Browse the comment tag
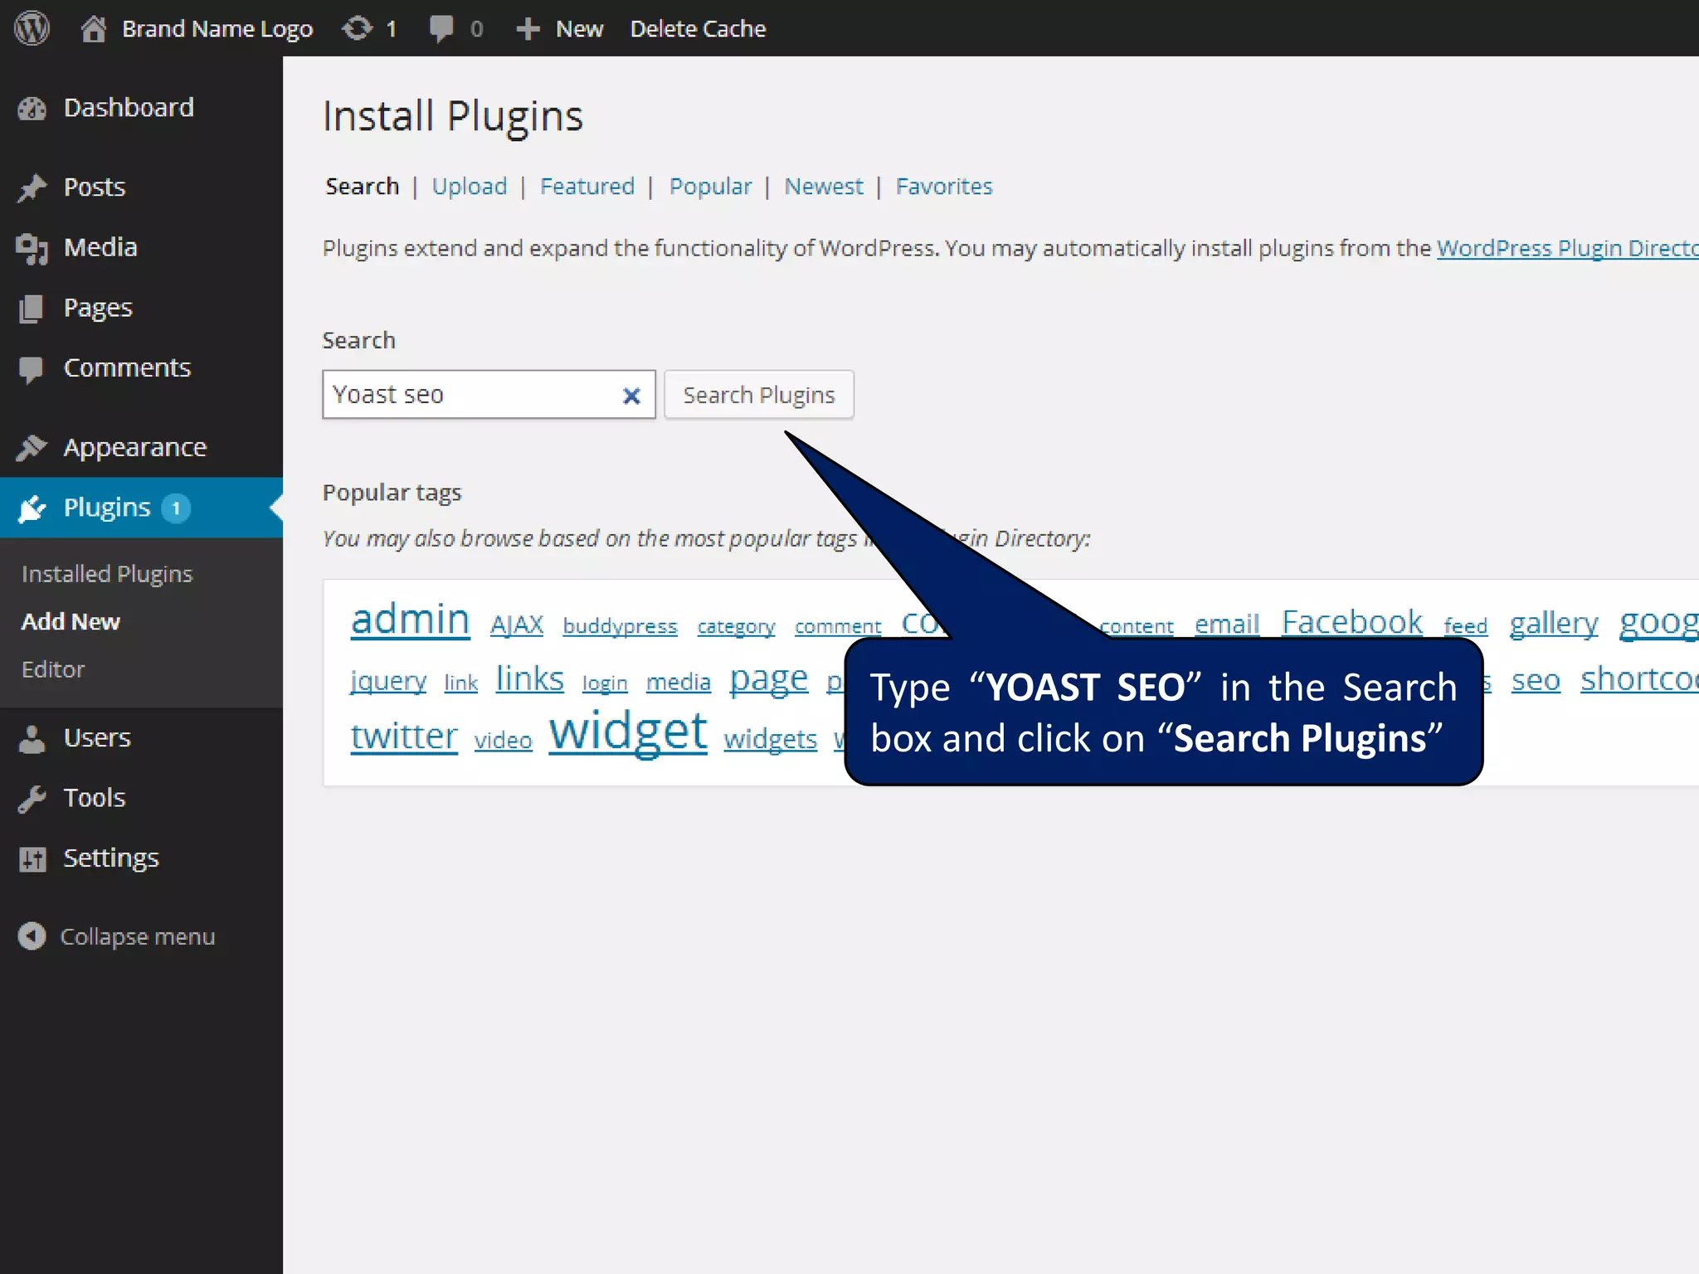This screenshot has height=1274, width=1699. (x=838, y=627)
